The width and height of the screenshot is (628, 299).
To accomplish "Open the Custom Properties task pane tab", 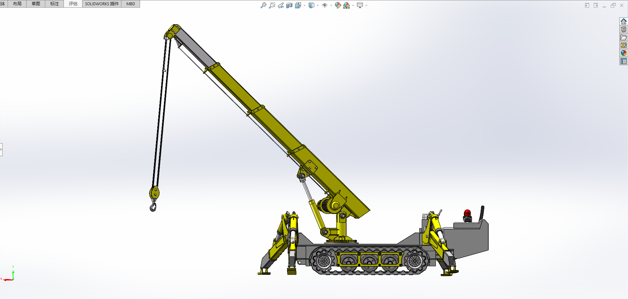I will click(x=624, y=61).
